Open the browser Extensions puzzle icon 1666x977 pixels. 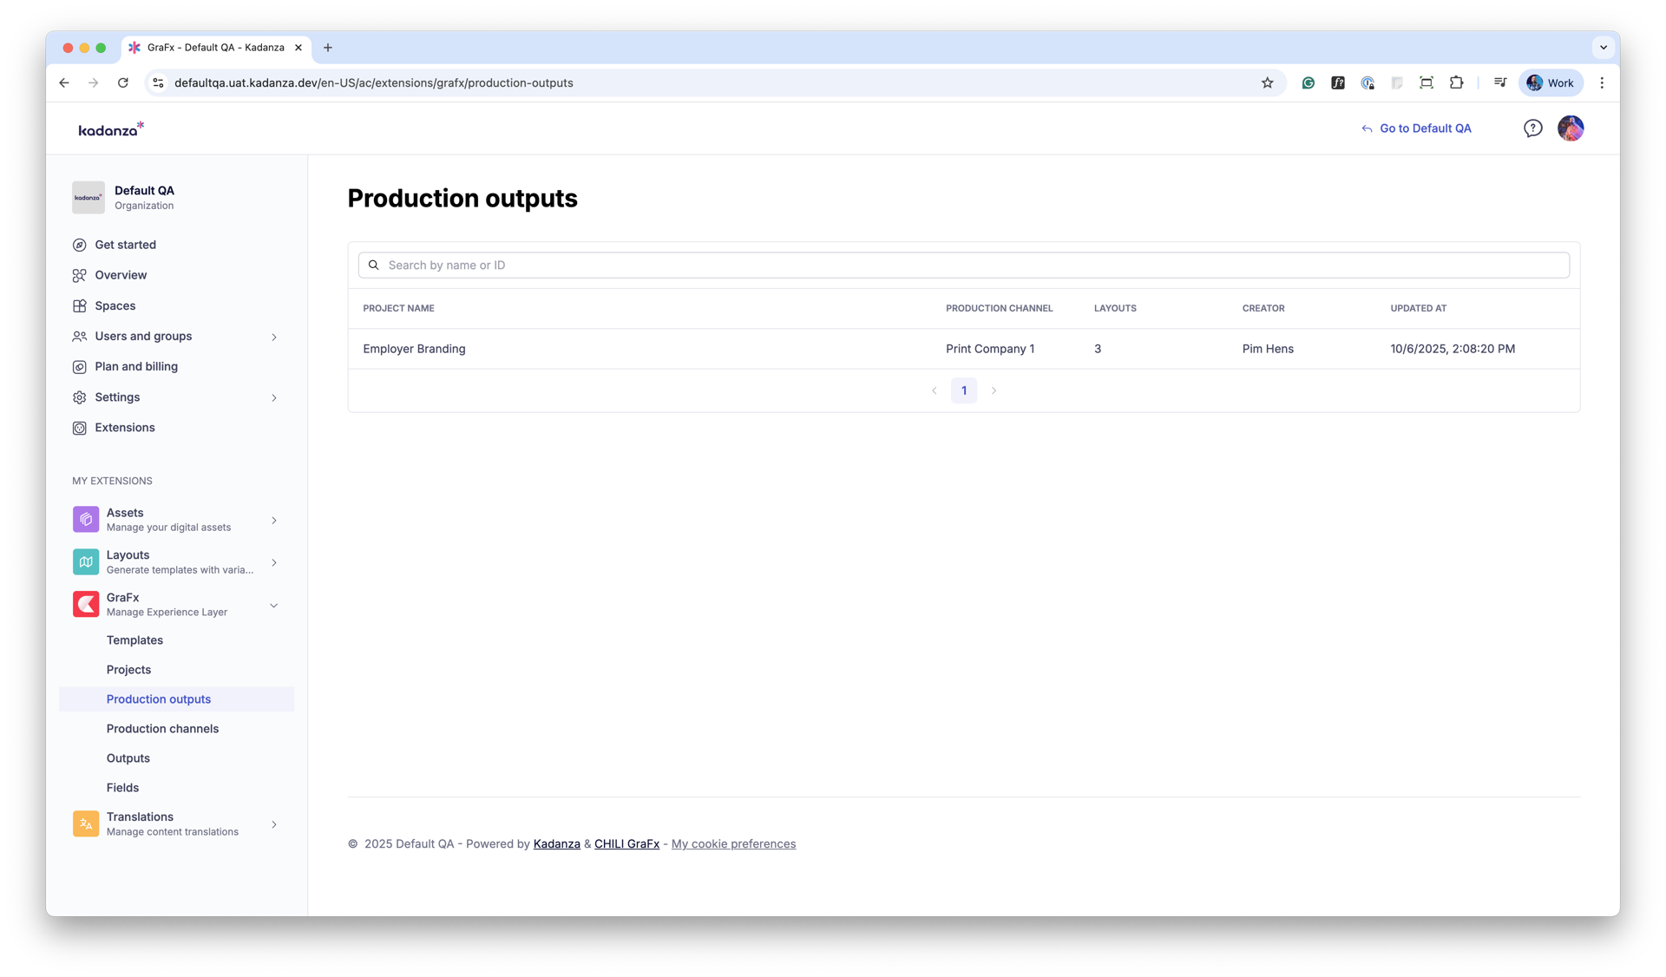pos(1456,83)
